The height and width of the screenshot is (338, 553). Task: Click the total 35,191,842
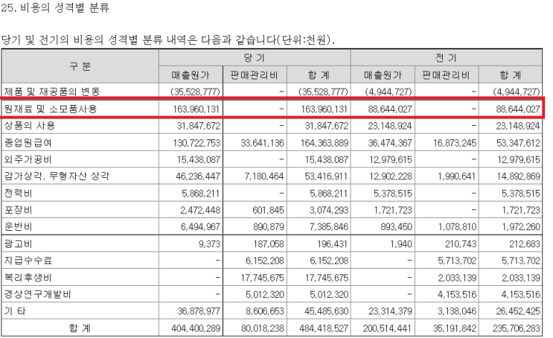[455, 328]
